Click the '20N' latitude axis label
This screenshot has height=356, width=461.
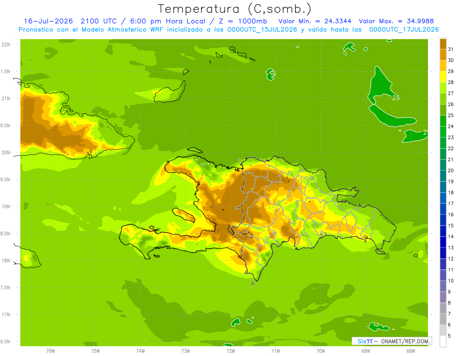click(6, 152)
